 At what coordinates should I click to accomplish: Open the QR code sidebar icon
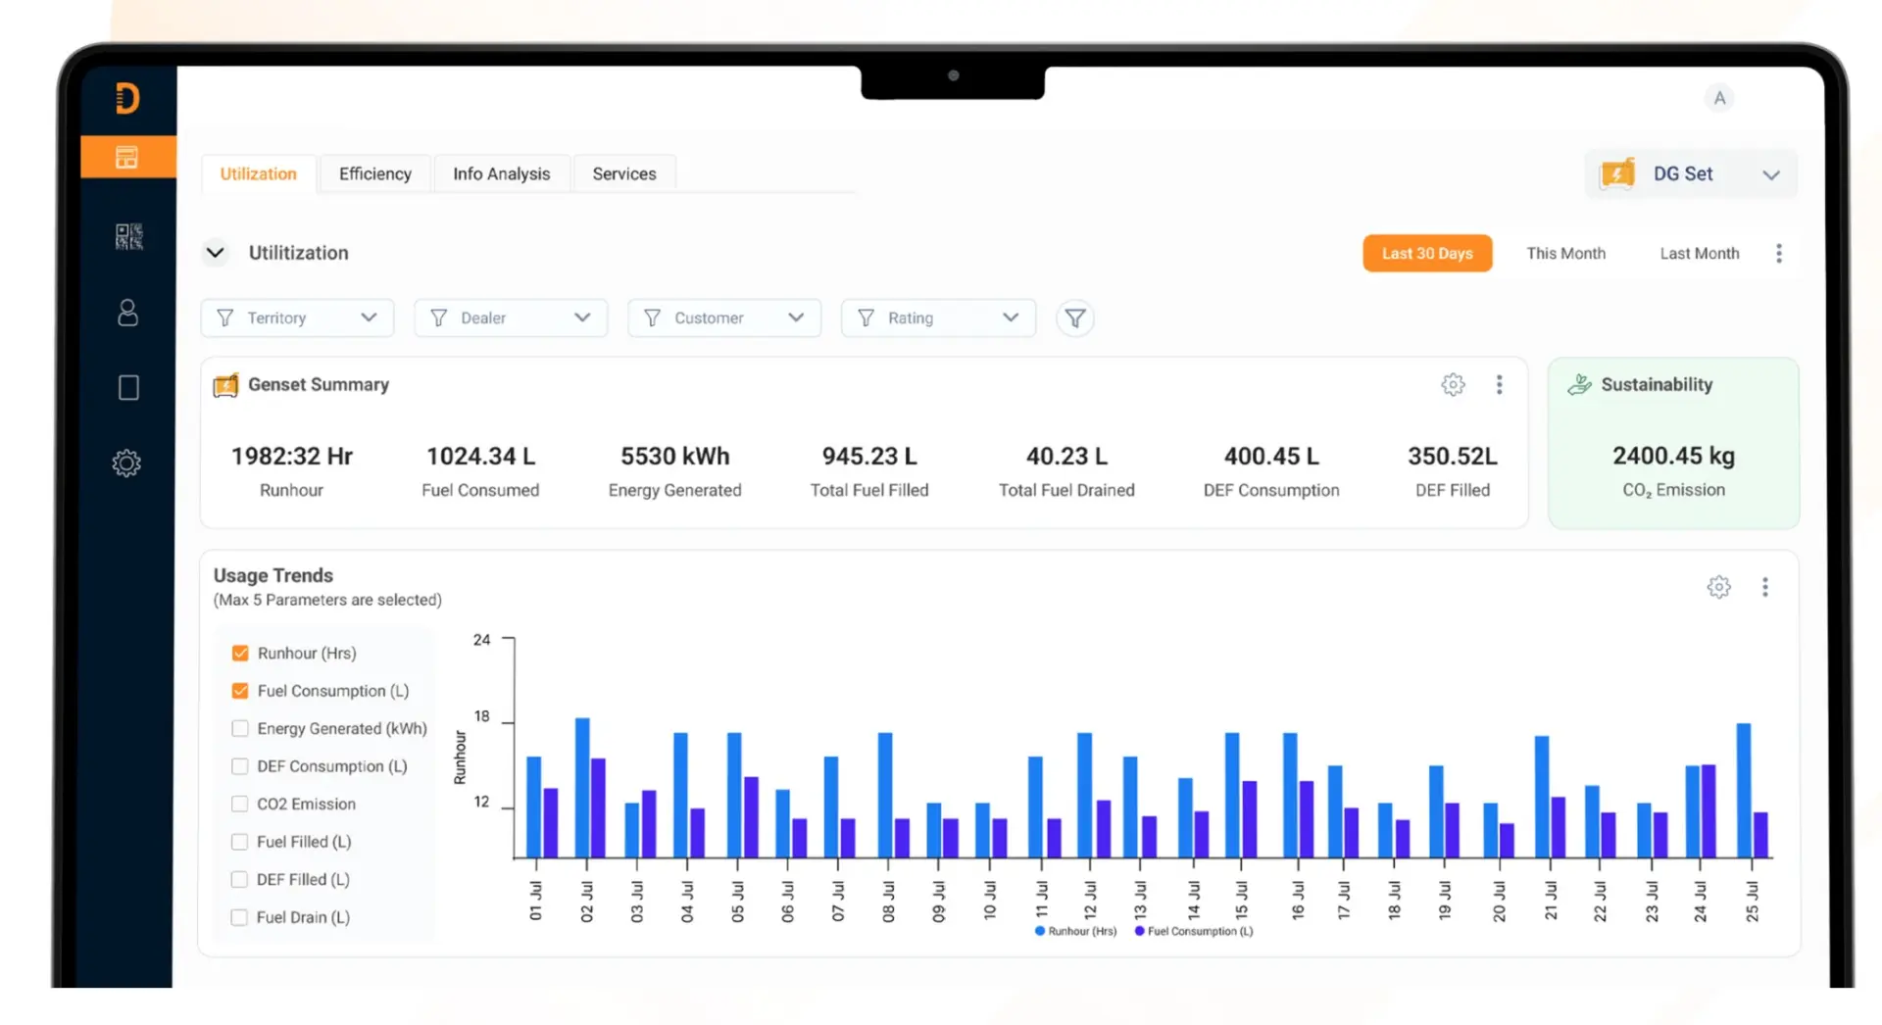coord(128,236)
